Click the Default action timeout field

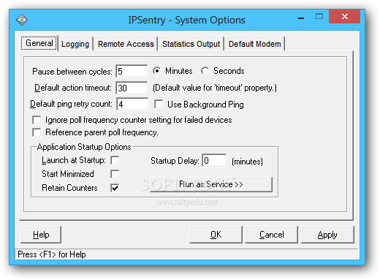(x=132, y=88)
